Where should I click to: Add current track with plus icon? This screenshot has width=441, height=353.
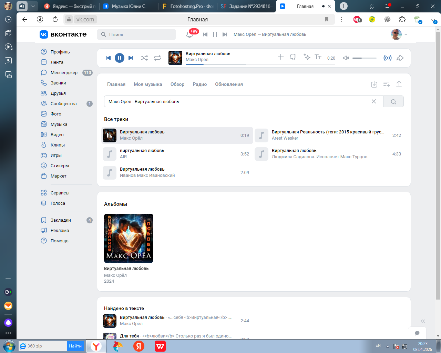point(281,57)
